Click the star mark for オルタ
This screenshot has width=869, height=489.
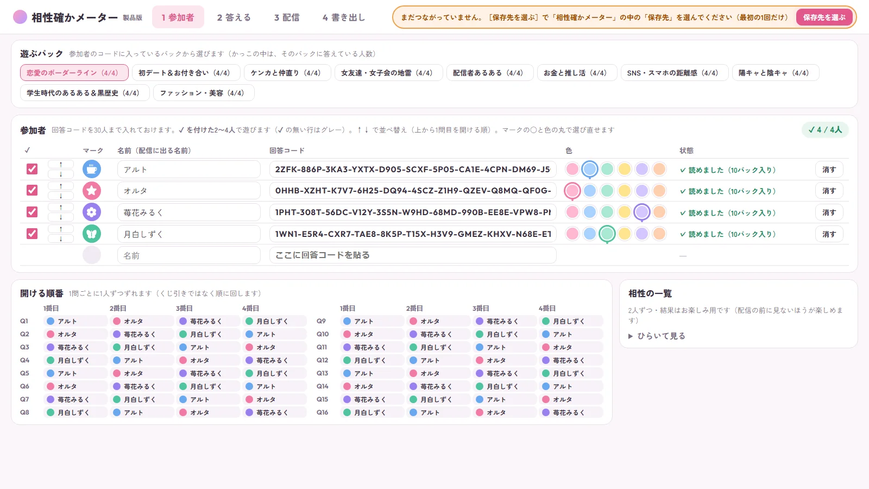[92, 191]
